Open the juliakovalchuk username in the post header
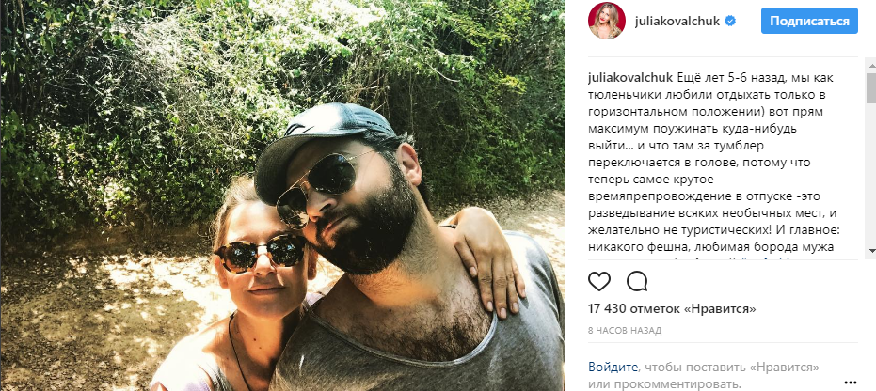This screenshot has height=391, width=876. point(677,22)
